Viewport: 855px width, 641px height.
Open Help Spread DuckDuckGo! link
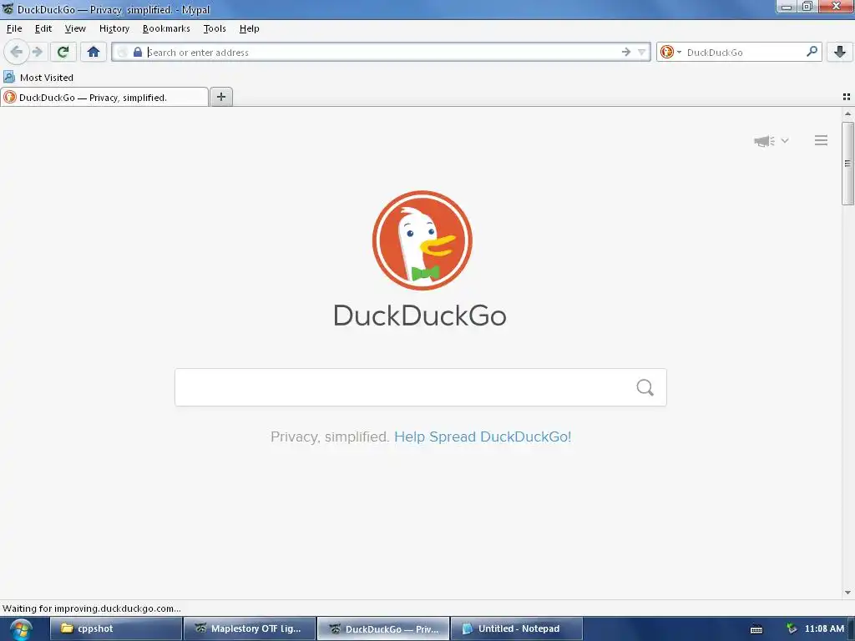pyautogui.click(x=483, y=437)
